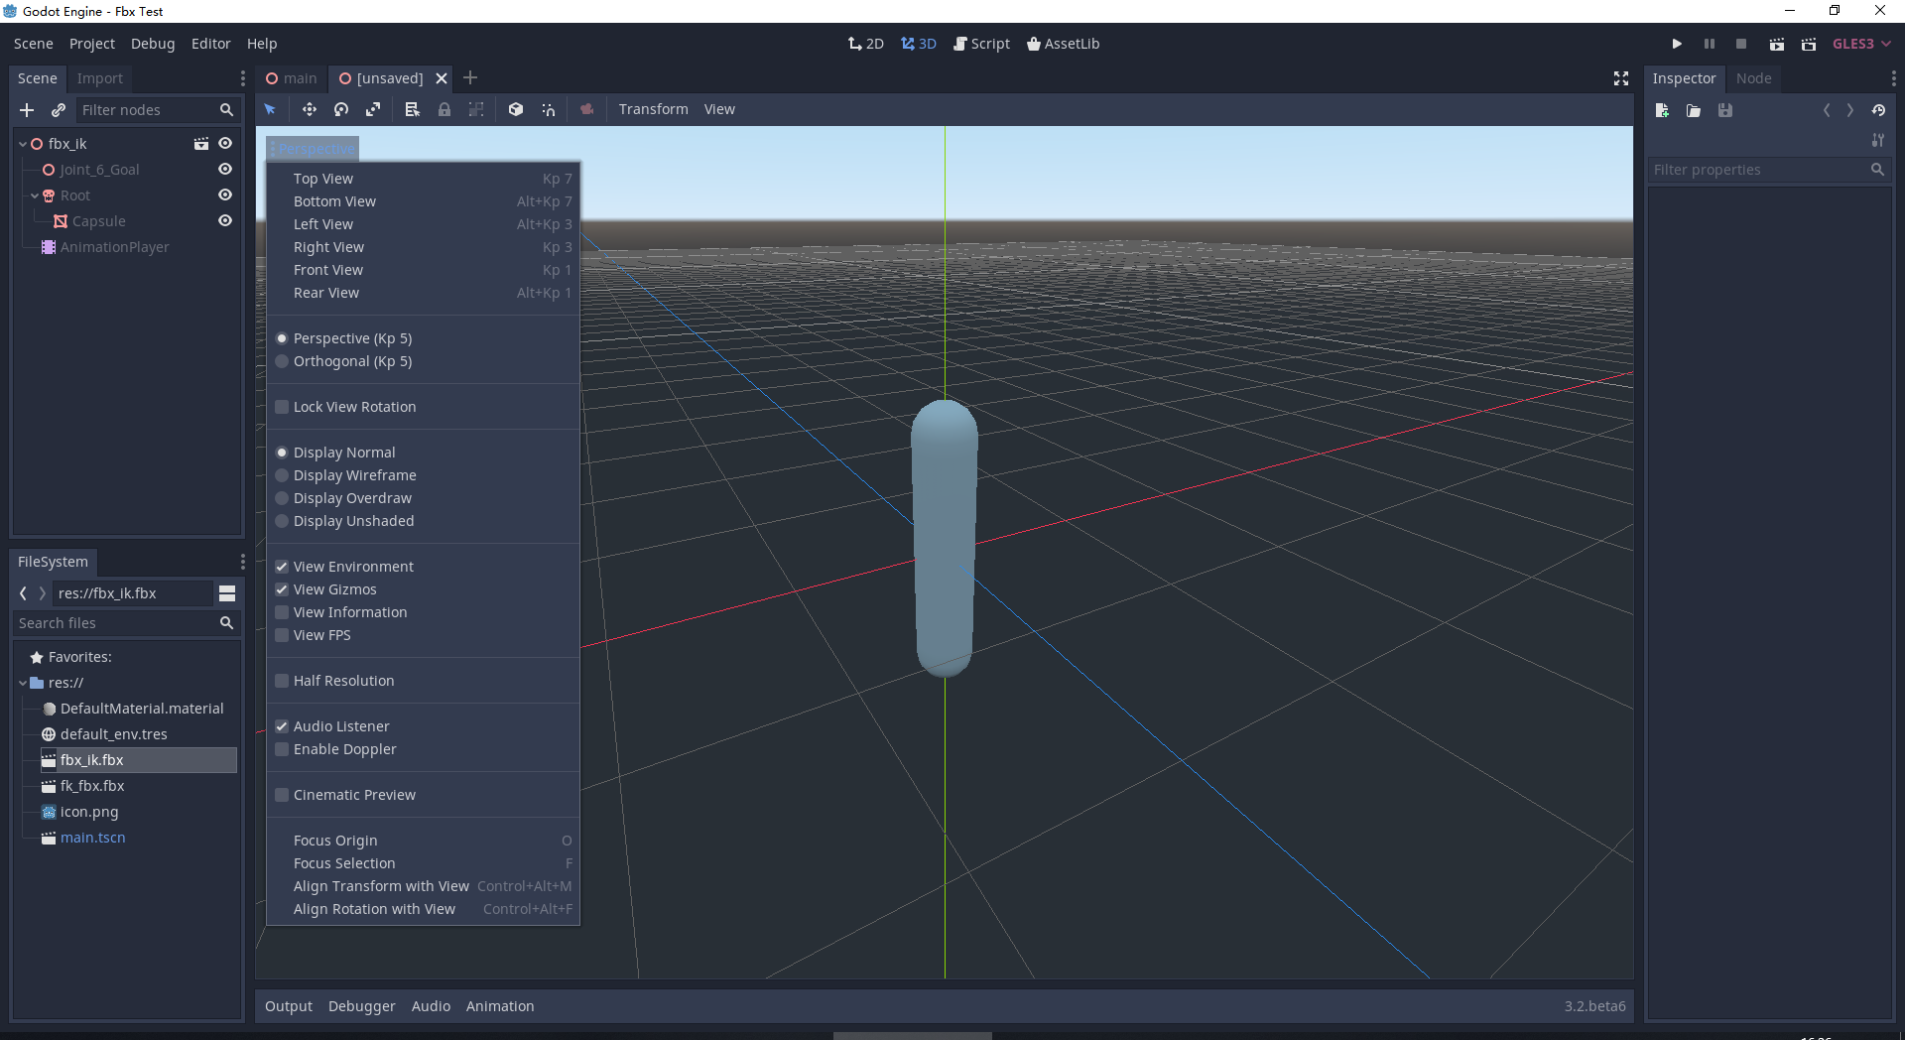The width and height of the screenshot is (1905, 1040).
Task: Select Front View from the perspective menu
Action: 328,269
